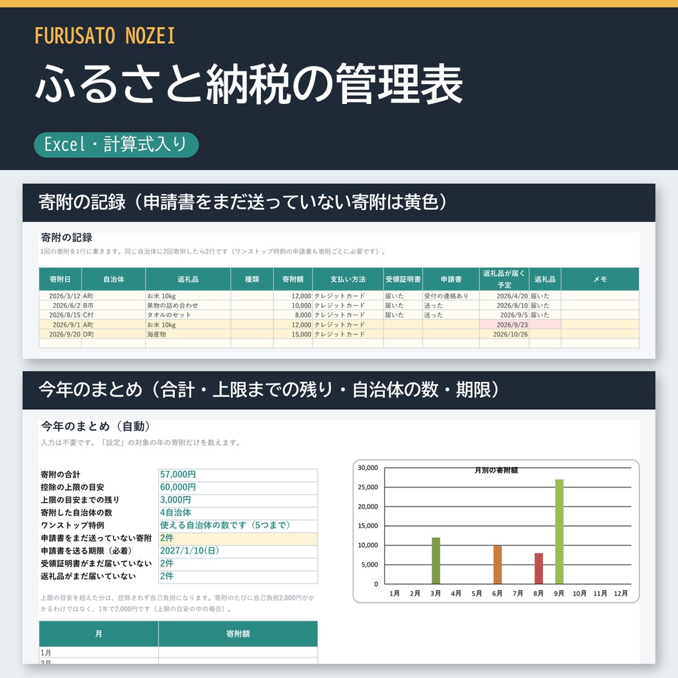Click the '受付の連絡あり' application cell
The height and width of the screenshot is (678, 678).
click(x=451, y=296)
